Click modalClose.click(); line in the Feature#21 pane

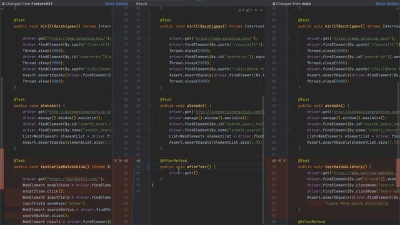(44, 191)
